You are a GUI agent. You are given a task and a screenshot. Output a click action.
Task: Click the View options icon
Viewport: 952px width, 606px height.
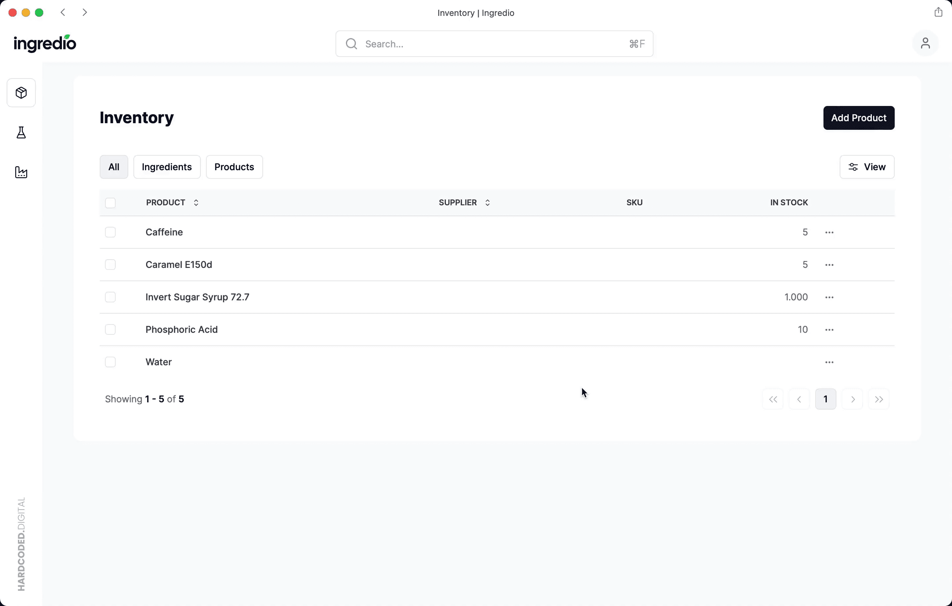point(853,167)
